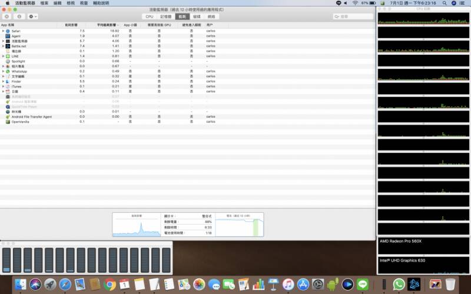Expand the iTunes process row
The width and height of the screenshot is (471, 294).
(3, 86)
